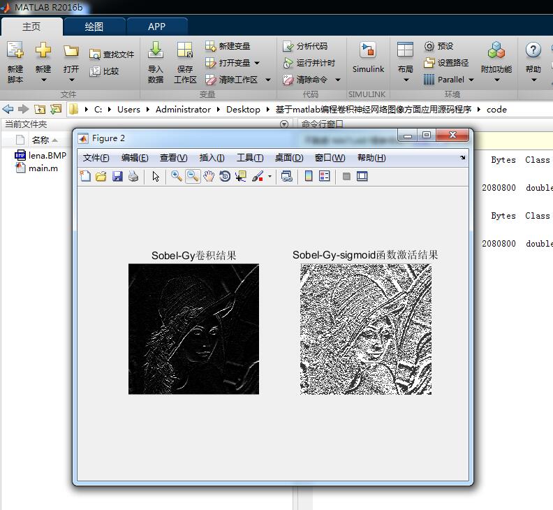The image size is (553, 510).
Task: Expand Open Variable (打开变量) dropdown
Action: click(257, 63)
